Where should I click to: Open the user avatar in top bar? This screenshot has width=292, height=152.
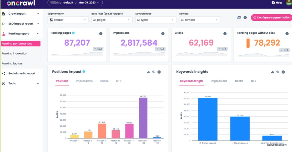point(288,3)
